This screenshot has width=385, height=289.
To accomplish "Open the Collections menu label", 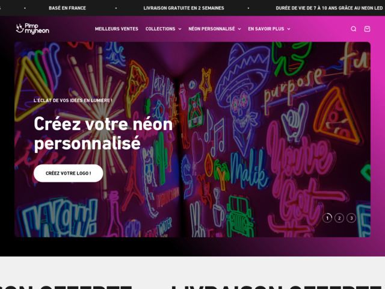I will coord(160,29).
